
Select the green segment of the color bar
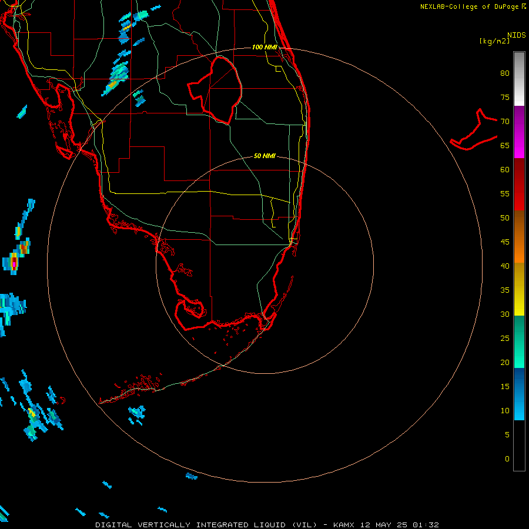point(519,341)
